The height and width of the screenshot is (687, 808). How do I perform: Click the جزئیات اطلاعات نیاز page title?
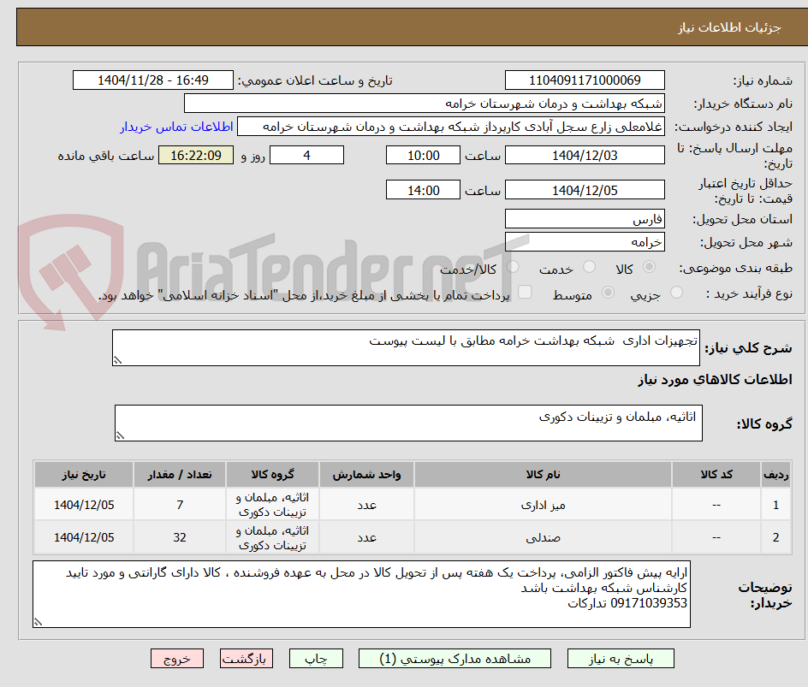[x=729, y=27]
